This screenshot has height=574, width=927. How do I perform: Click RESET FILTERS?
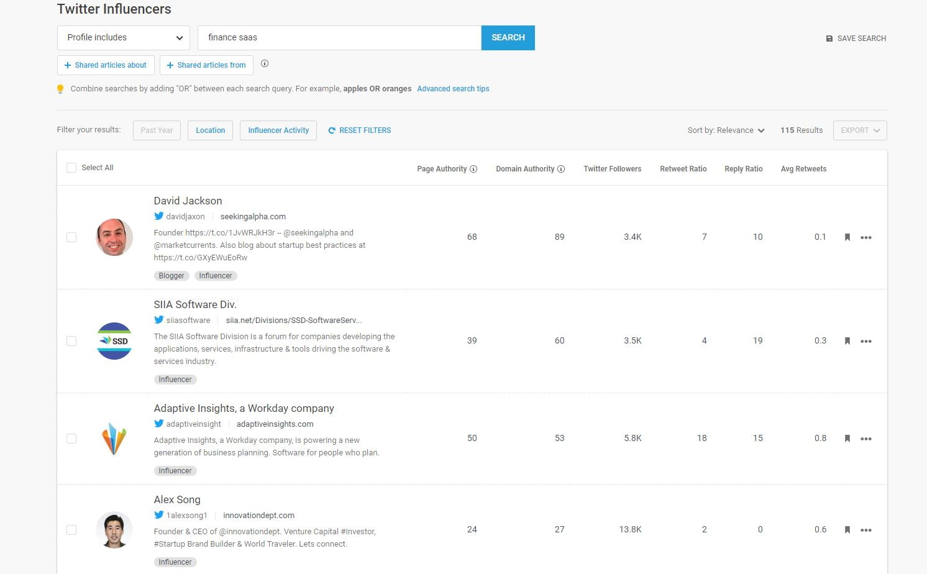(x=360, y=130)
